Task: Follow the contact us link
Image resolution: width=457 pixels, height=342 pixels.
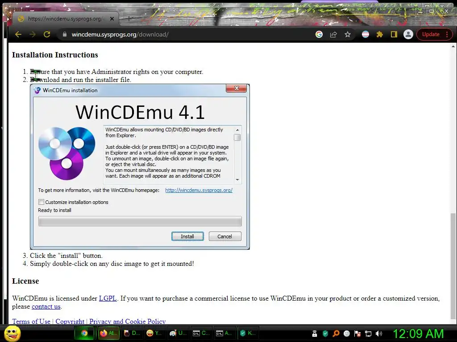Action: (x=46, y=306)
